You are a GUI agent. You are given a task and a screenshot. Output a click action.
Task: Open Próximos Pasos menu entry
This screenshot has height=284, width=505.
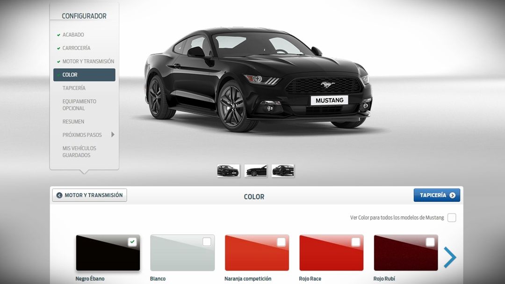point(82,135)
